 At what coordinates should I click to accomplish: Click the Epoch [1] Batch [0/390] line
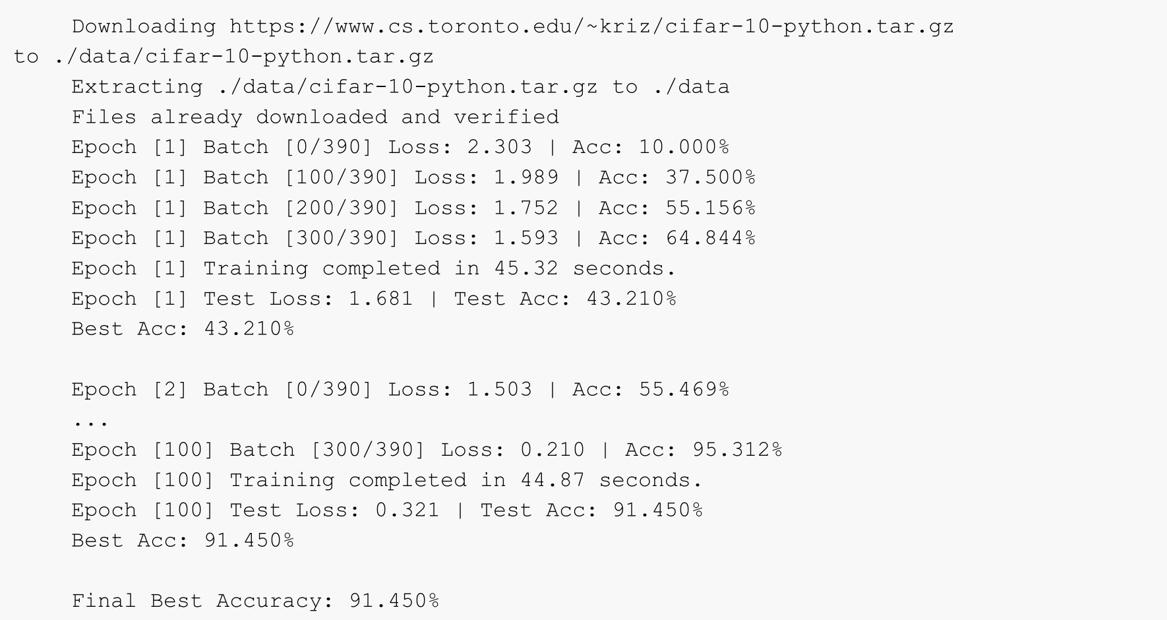[400, 147]
